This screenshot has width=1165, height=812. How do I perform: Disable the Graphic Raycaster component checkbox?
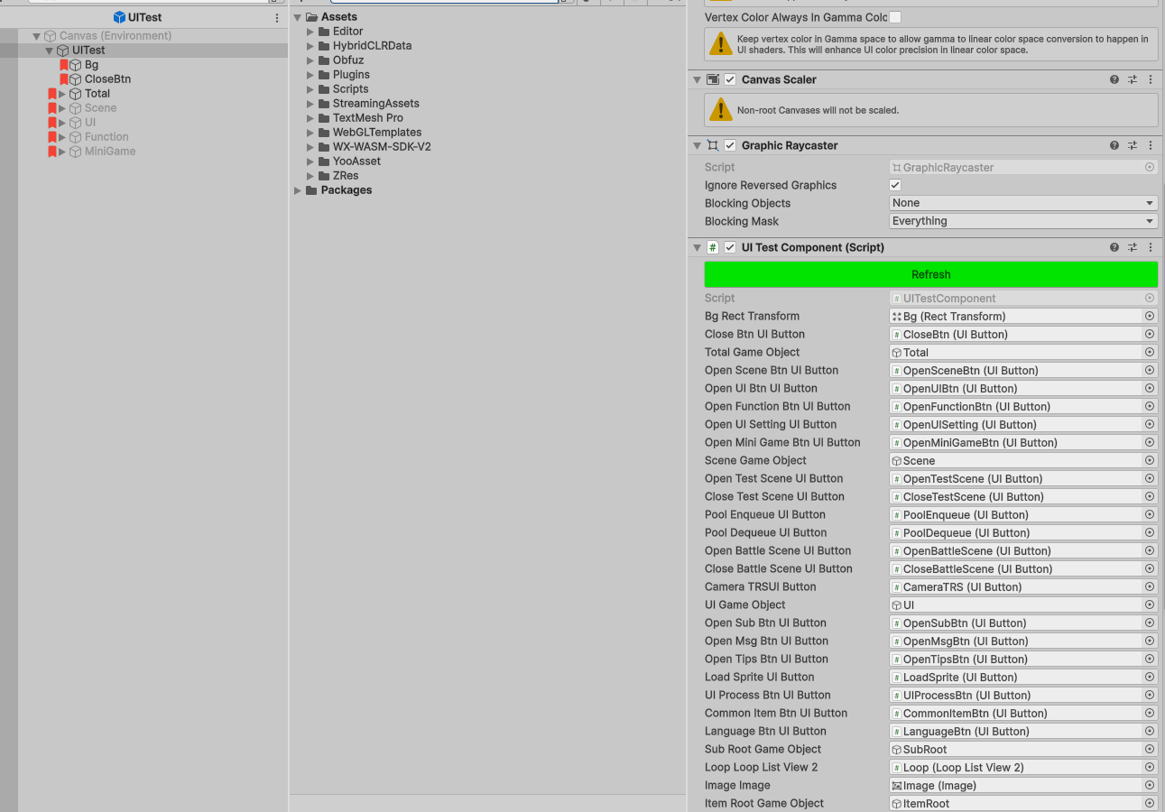click(x=730, y=145)
